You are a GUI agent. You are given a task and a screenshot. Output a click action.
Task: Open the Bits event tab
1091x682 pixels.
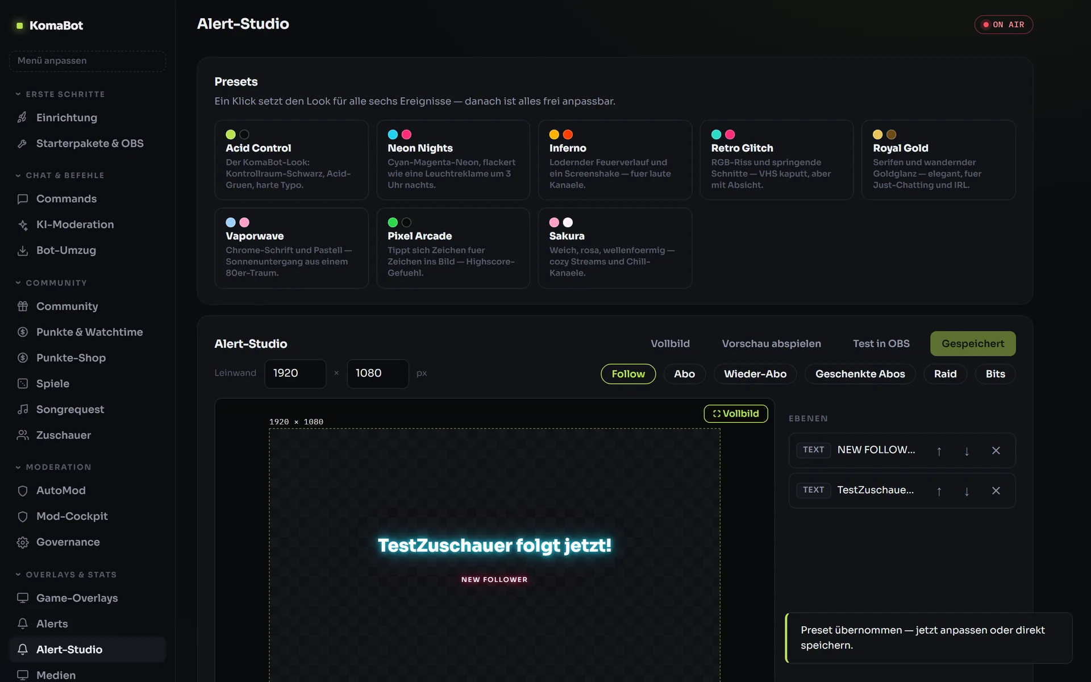point(995,374)
